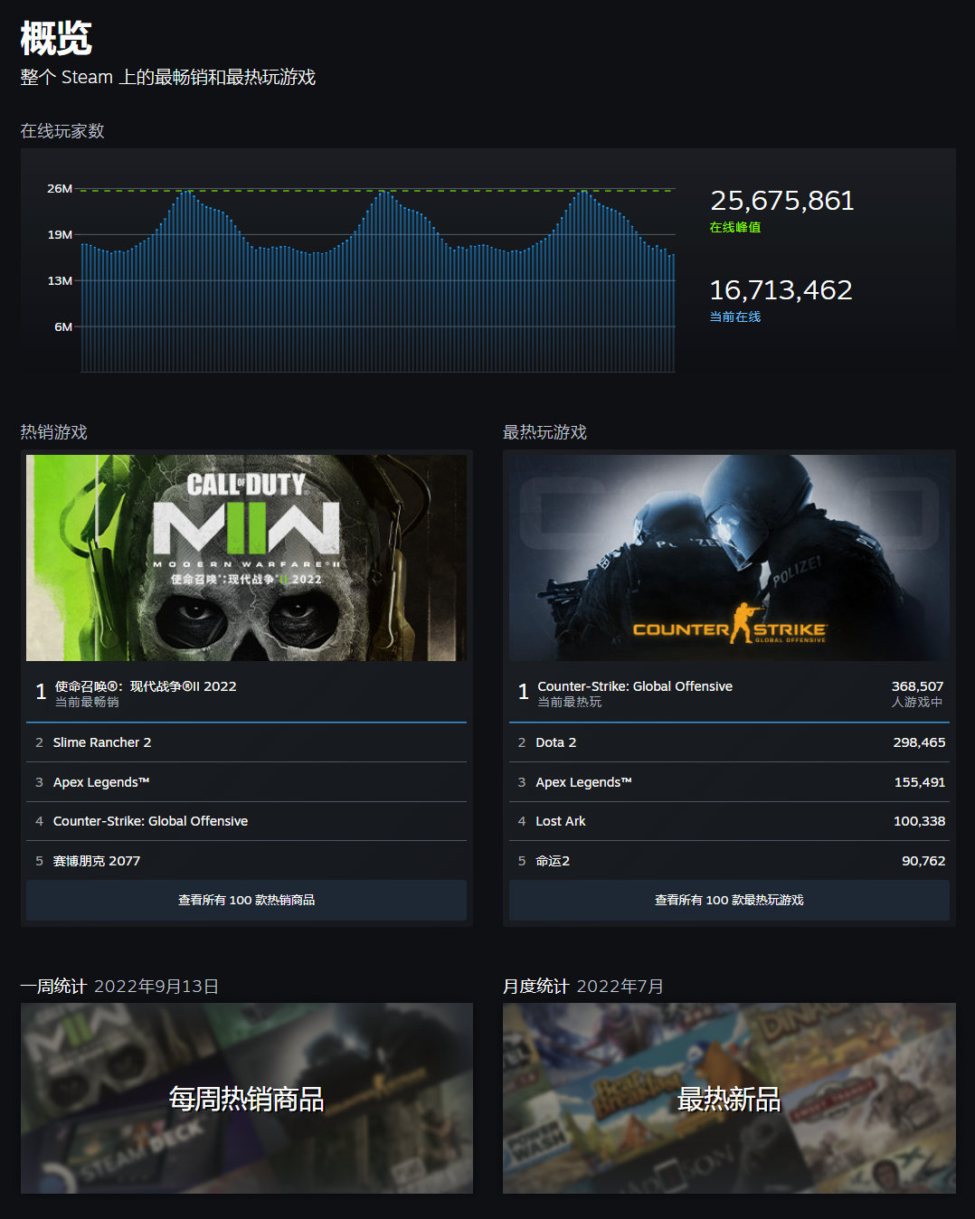
Task: Open the 每周热销商品 weekly stats tile
Action: (246, 1098)
